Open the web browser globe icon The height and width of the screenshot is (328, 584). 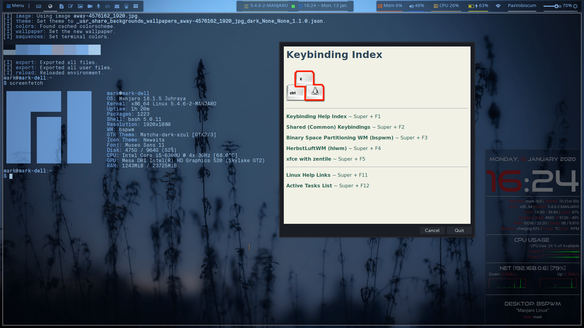[50, 6]
